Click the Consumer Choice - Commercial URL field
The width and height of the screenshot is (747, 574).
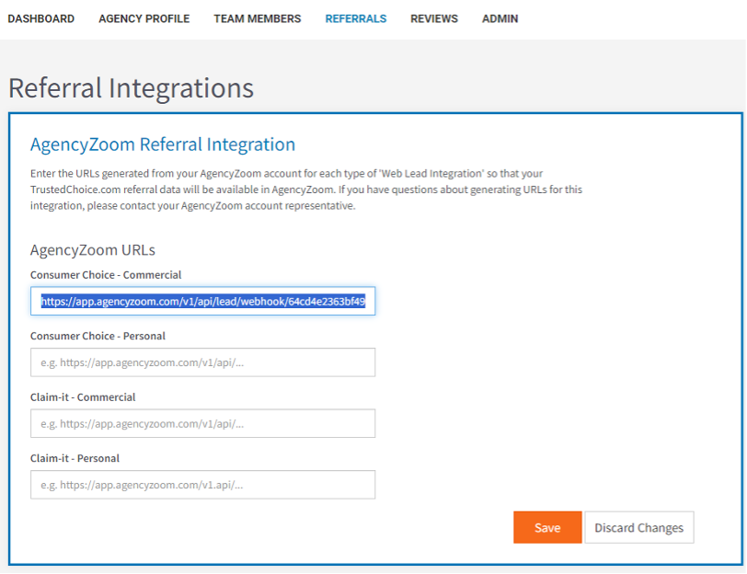[203, 301]
